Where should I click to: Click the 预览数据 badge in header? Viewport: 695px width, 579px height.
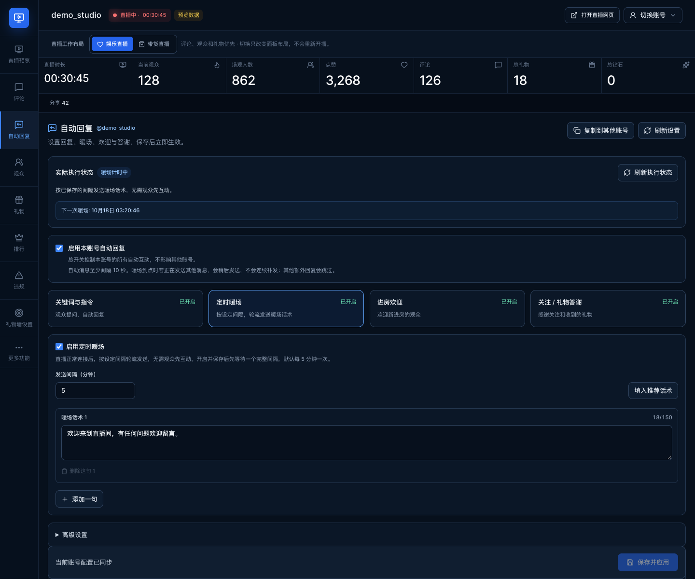click(189, 15)
